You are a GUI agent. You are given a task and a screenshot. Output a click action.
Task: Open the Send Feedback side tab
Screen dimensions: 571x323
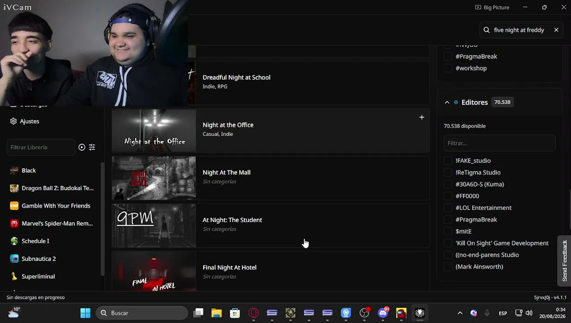pos(564,261)
